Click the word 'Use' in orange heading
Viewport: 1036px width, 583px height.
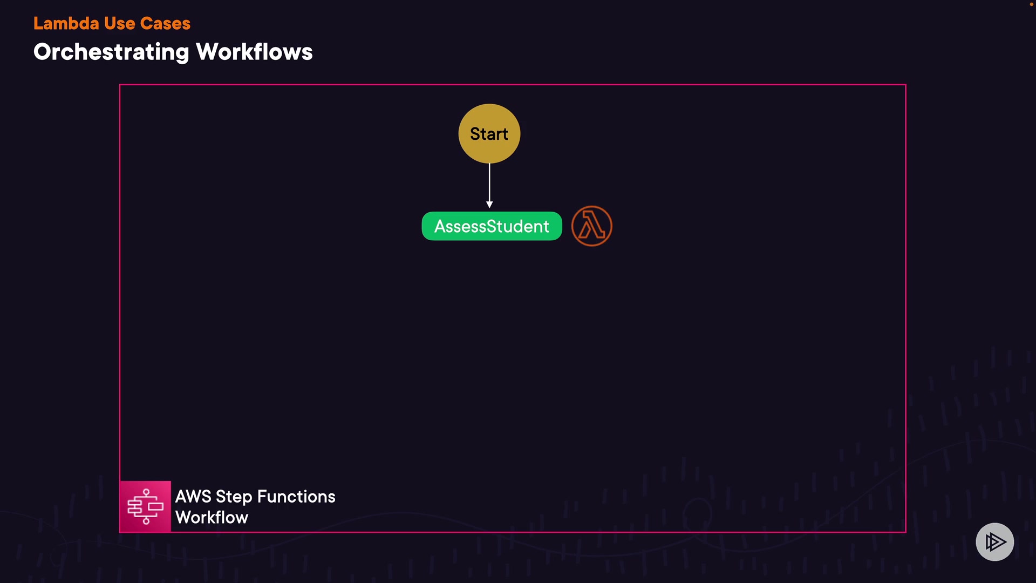tap(119, 23)
